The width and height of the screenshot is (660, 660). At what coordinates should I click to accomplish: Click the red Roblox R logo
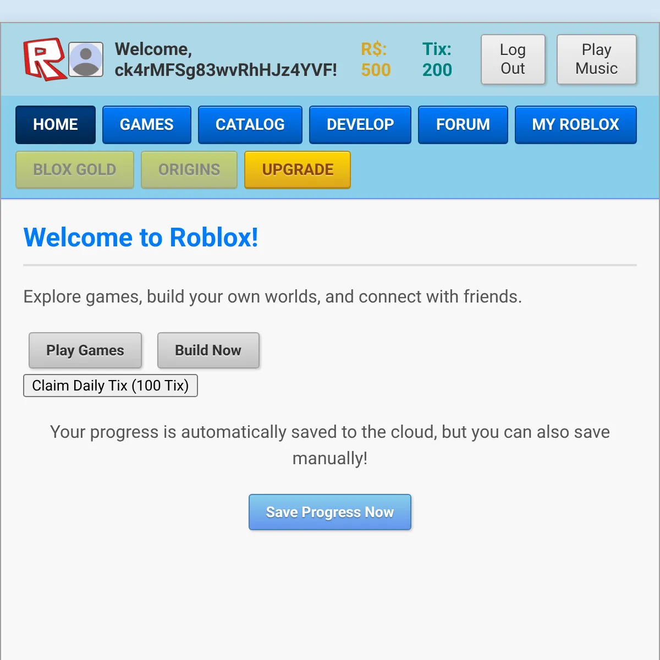click(x=44, y=59)
